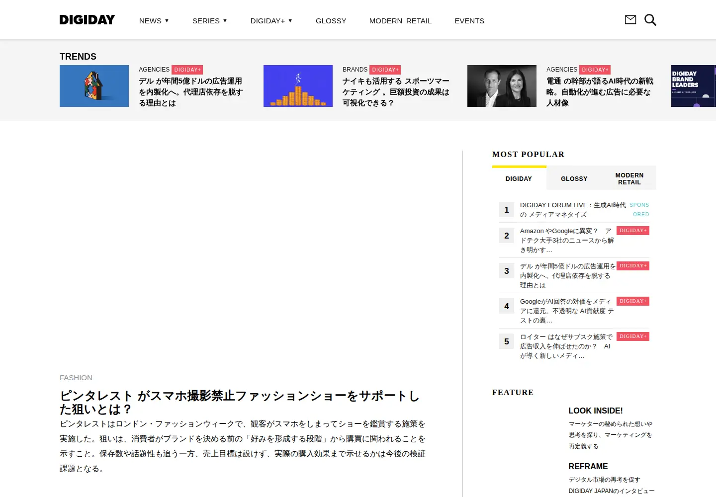This screenshot has width=716, height=497.
Task: Open the LOOK INSIDE! feature
Action: (596, 411)
